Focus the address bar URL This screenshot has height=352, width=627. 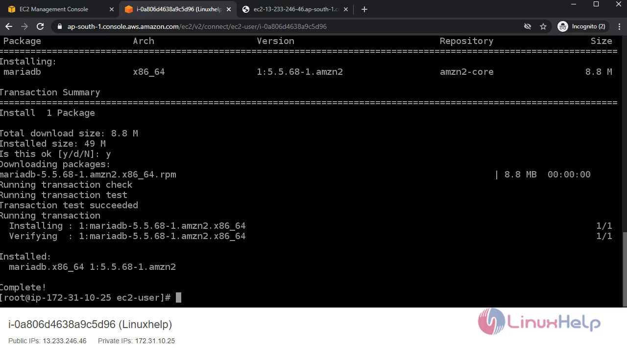point(197,26)
